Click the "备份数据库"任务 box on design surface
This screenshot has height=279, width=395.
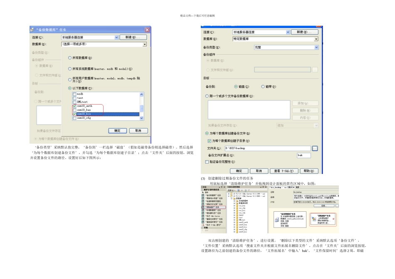point(290,220)
